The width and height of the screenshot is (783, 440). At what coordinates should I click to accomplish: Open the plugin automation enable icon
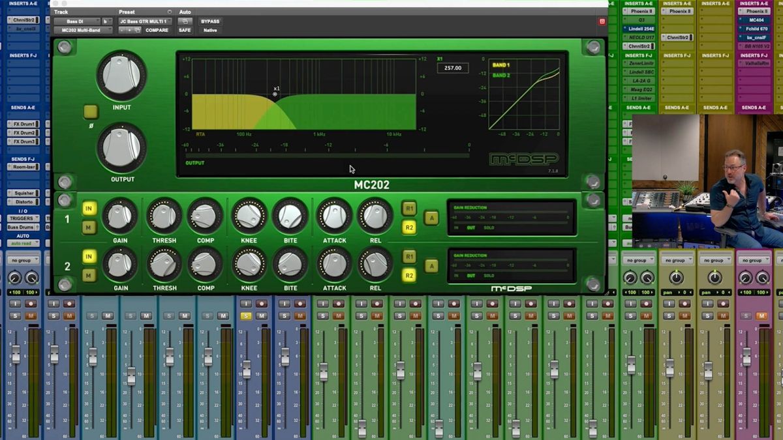pyautogui.click(x=185, y=22)
